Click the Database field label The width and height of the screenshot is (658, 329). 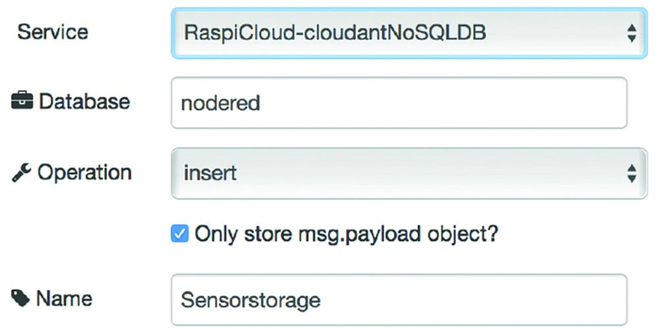pyautogui.click(x=84, y=101)
